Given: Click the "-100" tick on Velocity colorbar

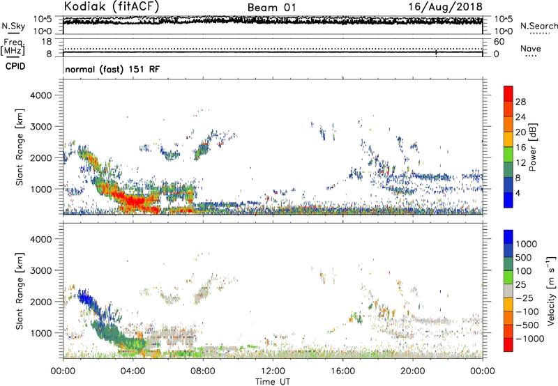Looking at the screenshot, I should click(527, 311).
